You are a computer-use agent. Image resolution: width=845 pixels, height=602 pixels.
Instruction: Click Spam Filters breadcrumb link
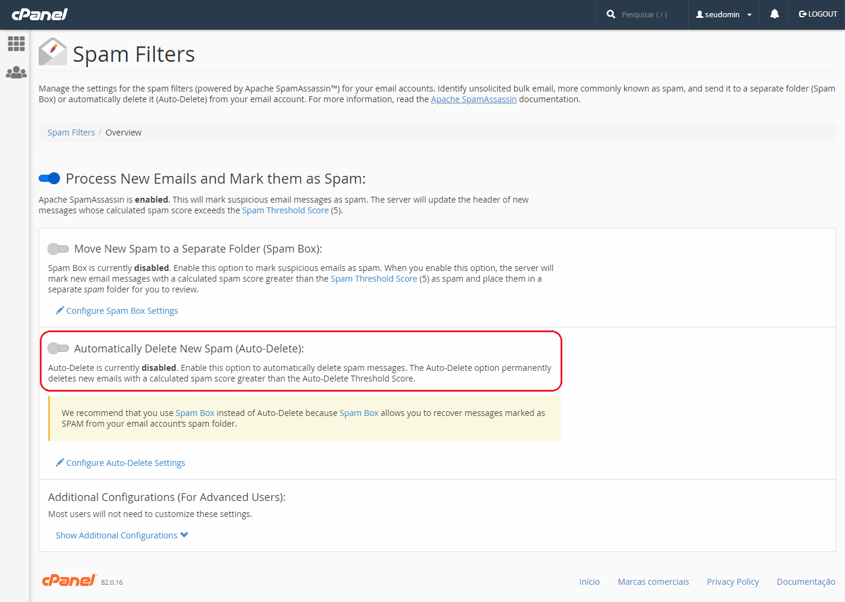coord(71,133)
